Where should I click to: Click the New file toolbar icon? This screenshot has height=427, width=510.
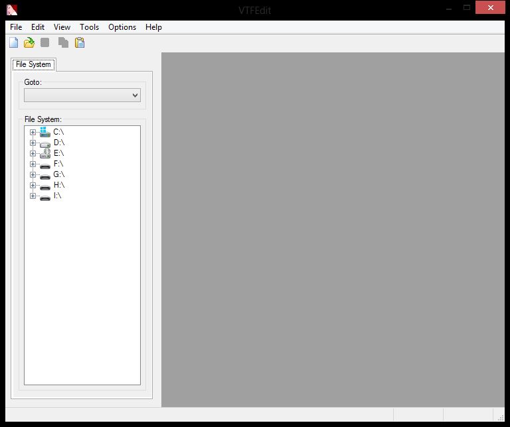pos(14,42)
